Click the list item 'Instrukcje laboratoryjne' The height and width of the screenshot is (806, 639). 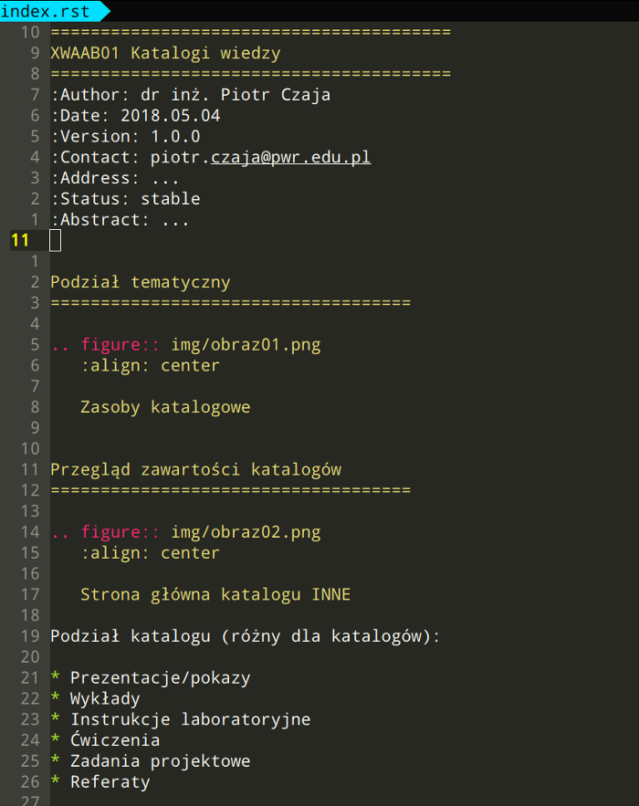191,719
